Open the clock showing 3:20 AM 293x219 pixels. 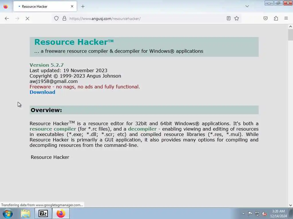(x=278, y=214)
